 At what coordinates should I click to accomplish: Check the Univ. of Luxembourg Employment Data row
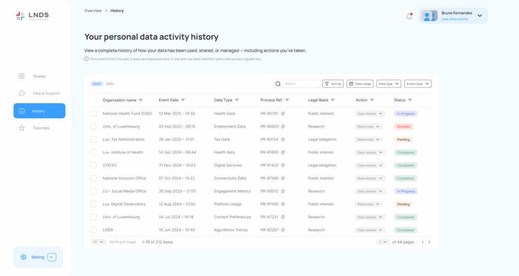94,126
